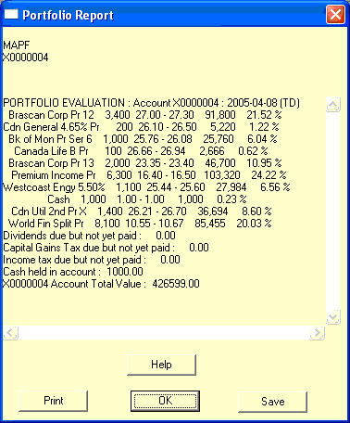Close the Portfolio Report window

(x=335, y=14)
